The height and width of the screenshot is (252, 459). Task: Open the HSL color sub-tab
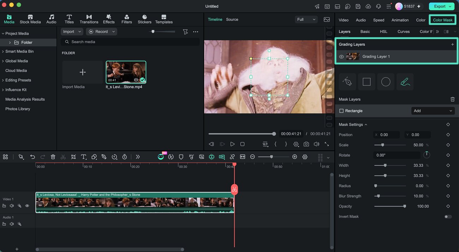point(383,31)
